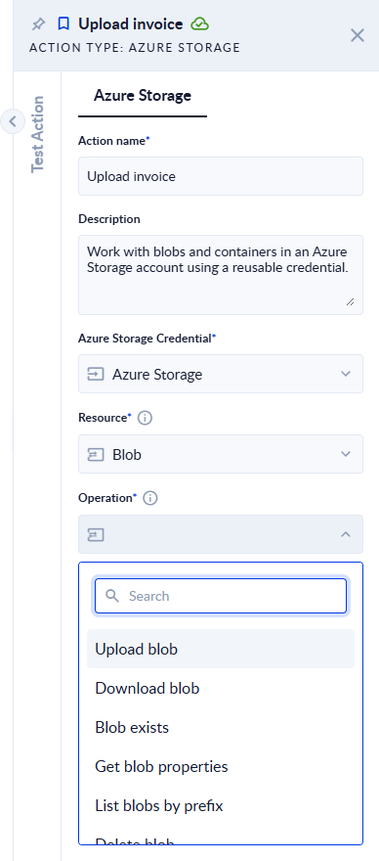
Task: Click the Blob field type icon
Action: 96,454
